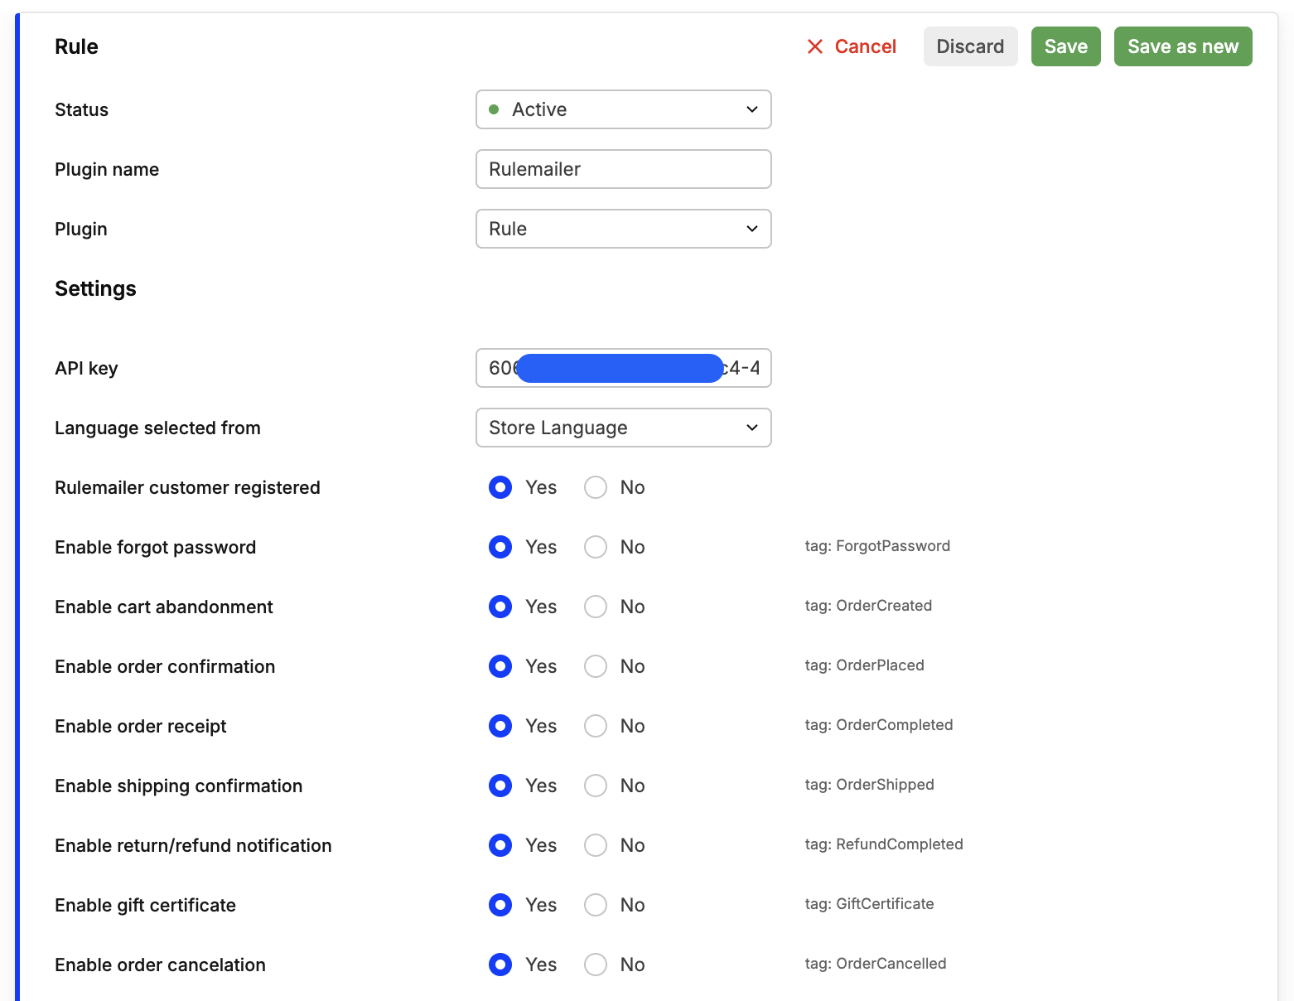Disable cart abandonment by choosing No
The height and width of the screenshot is (1001, 1294).
point(596,607)
